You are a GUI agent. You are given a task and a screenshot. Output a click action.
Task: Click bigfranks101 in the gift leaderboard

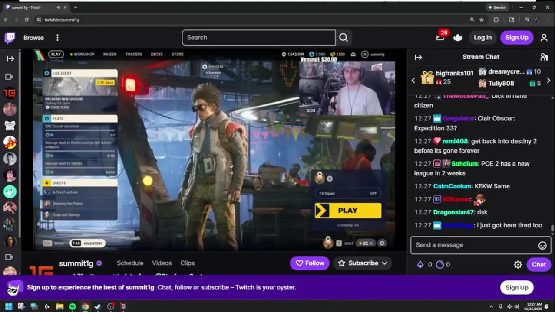tap(454, 73)
